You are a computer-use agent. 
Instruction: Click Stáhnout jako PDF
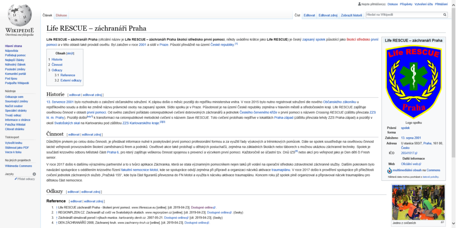point(17,147)
